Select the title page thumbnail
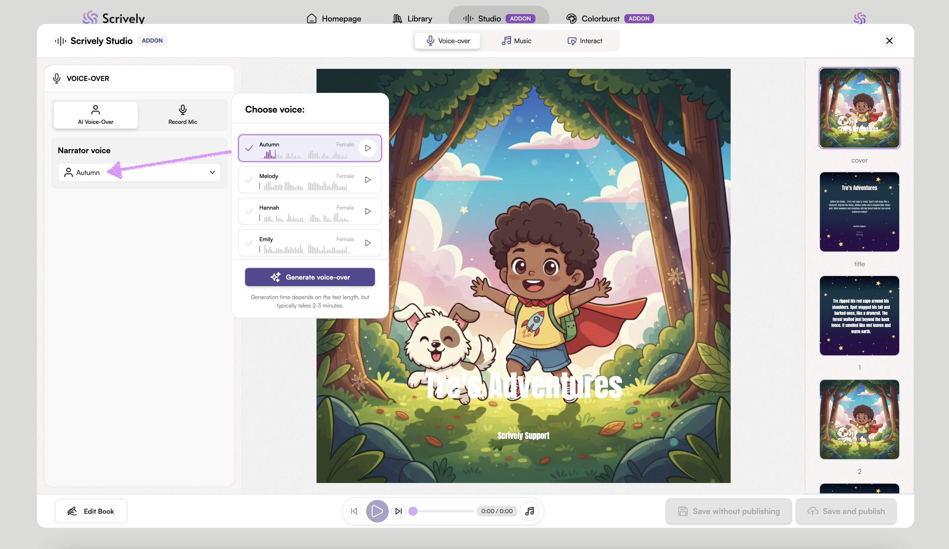This screenshot has width=949, height=549. coord(859,212)
